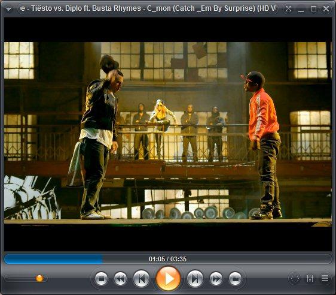Open a media file using the folder button
The height and width of the screenshot is (295, 336).
tap(235, 279)
